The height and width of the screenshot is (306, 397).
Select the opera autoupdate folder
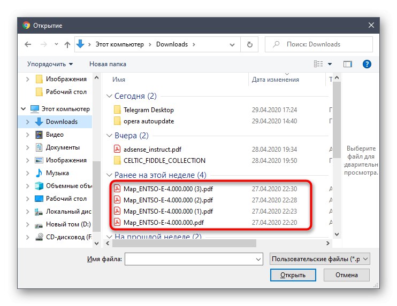coord(149,121)
